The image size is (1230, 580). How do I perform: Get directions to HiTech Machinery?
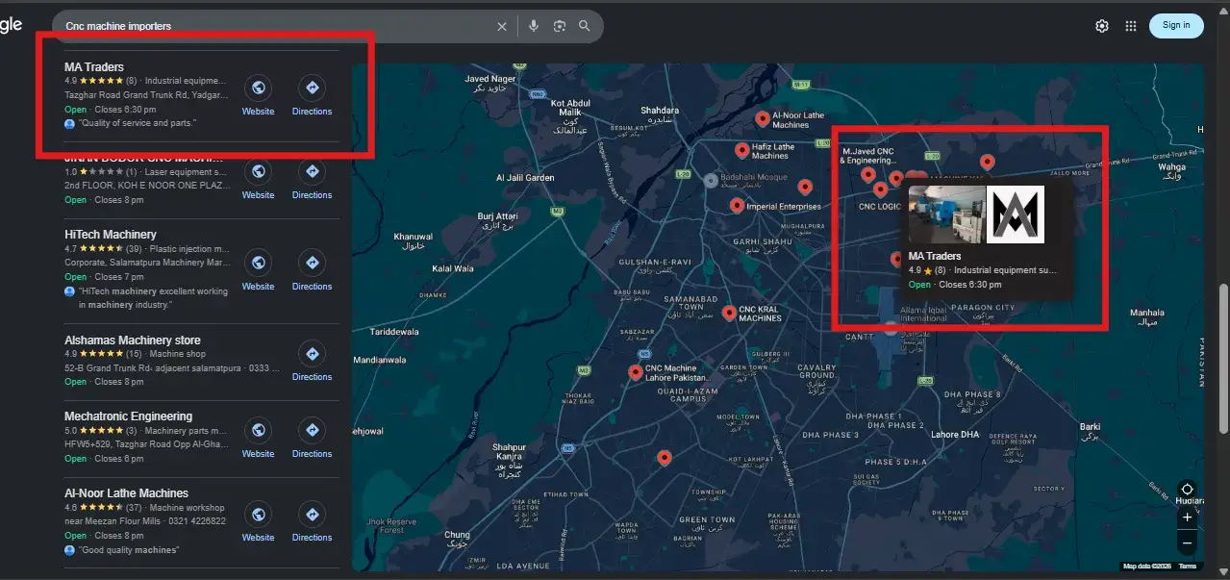(312, 263)
